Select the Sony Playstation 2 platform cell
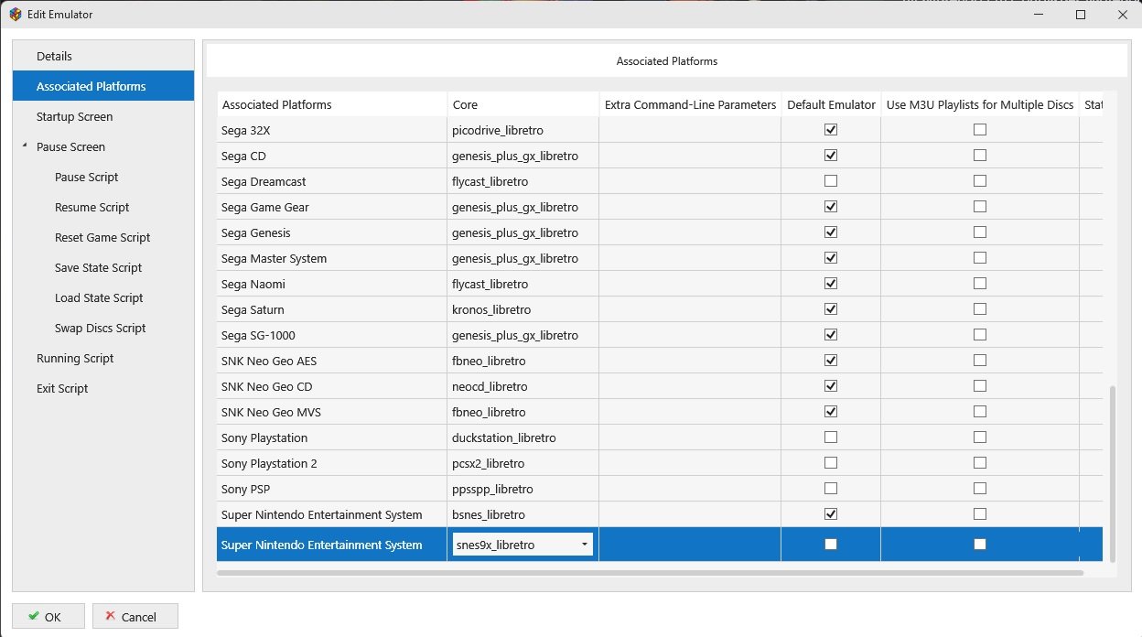1142x637 pixels. tap(332, 463)
